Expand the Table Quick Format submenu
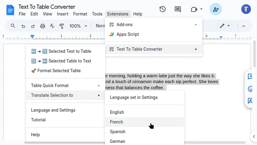This screenshot has height=145, width=257. click(66, 86)
